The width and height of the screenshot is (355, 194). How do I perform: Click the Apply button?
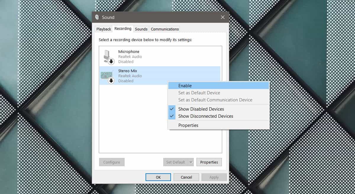(214, 177)
